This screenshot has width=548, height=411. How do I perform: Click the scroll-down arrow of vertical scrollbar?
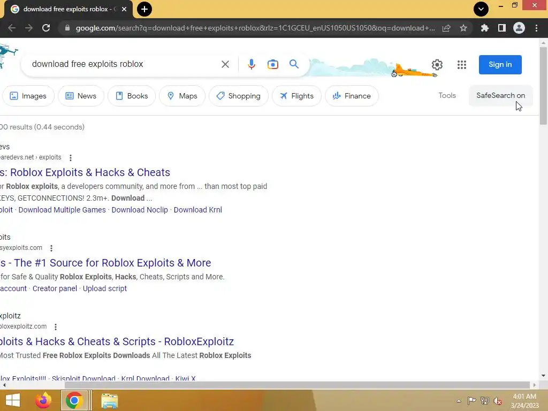[543, 376]
